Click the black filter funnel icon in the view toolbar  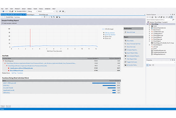click(x=45, y=17)
